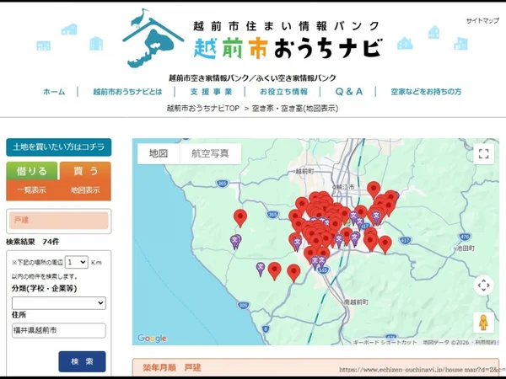Screen dimensions: 506x379
Task: Open the Q＆A menu item
Action: (348, 92)
